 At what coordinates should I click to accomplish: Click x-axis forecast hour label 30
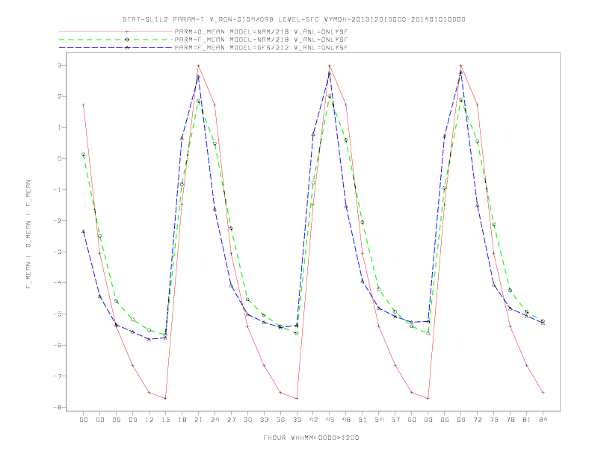pyautogui.click(x=247, y=420)
